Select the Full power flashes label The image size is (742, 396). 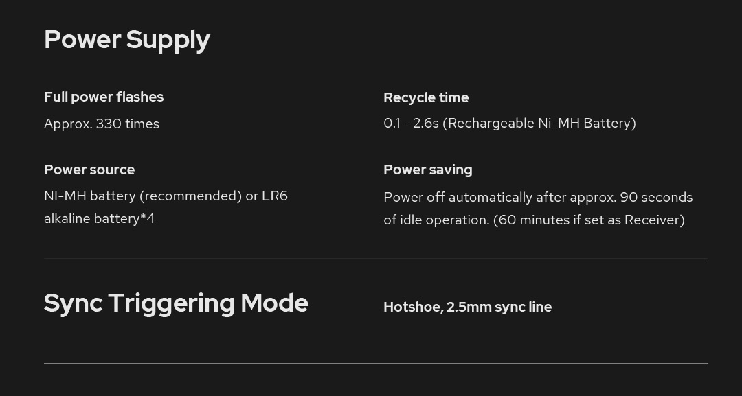pos(104,97)
